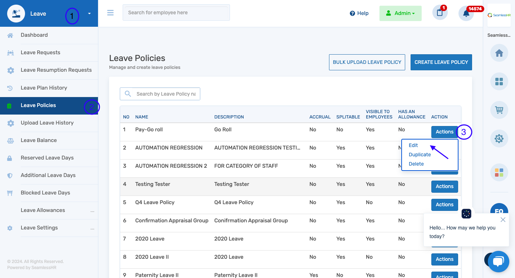Select Edit from the actions menu
Image resolution: width=515 pixels, height=278 pixels.
pos(413,145)
